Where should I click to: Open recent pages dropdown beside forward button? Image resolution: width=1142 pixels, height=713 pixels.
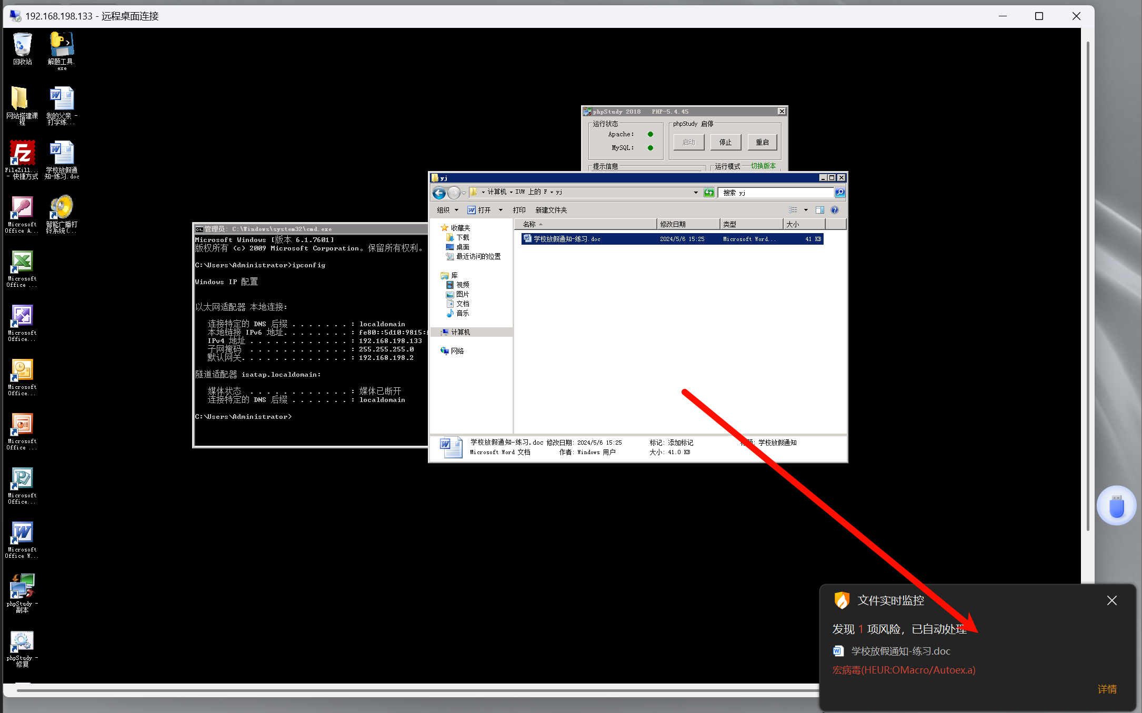pos(464,193)
